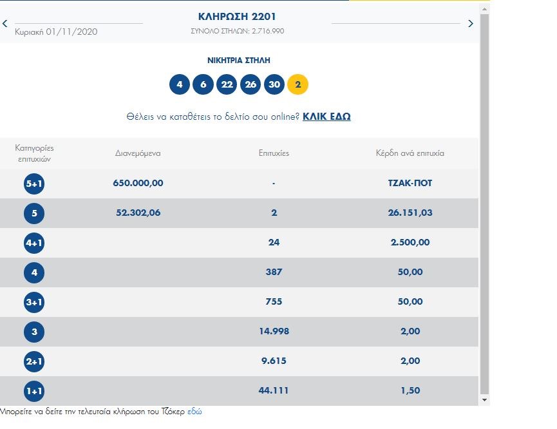Click winning number ball 22

227,84
